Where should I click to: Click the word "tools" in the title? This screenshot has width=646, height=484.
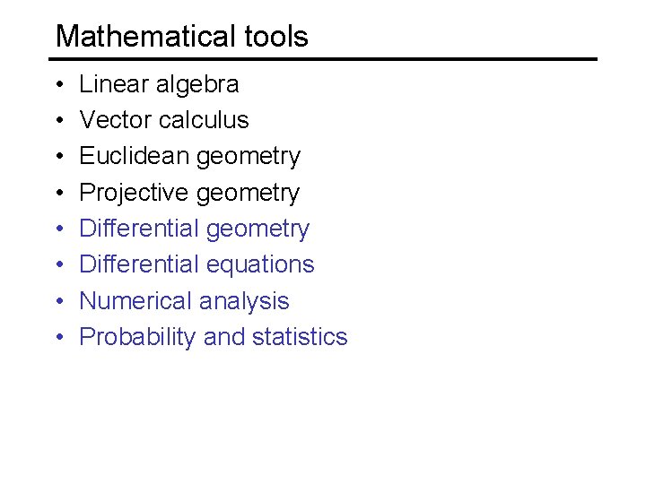276,36
